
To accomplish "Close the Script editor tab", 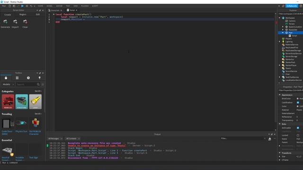I will [77, 10].
